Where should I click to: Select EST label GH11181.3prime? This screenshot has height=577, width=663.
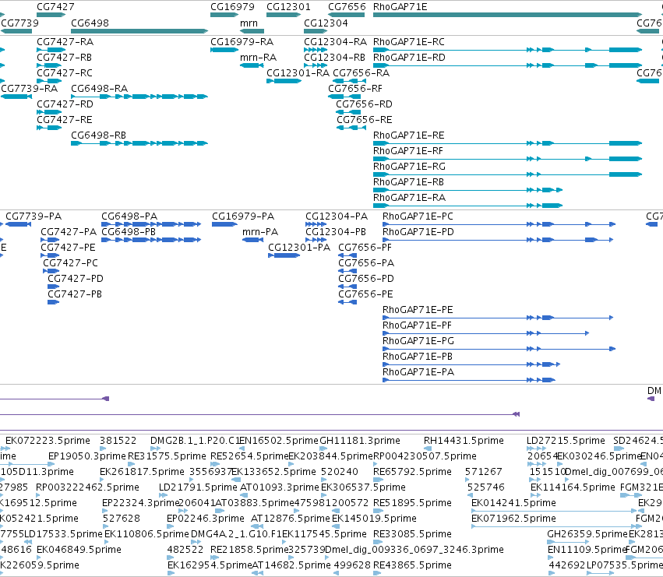click(360, 441)
